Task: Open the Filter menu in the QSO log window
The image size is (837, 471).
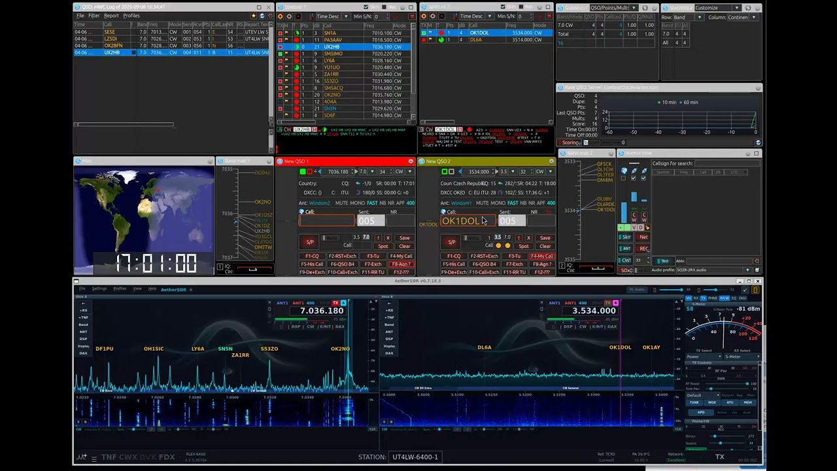Action: click(94, 16)
